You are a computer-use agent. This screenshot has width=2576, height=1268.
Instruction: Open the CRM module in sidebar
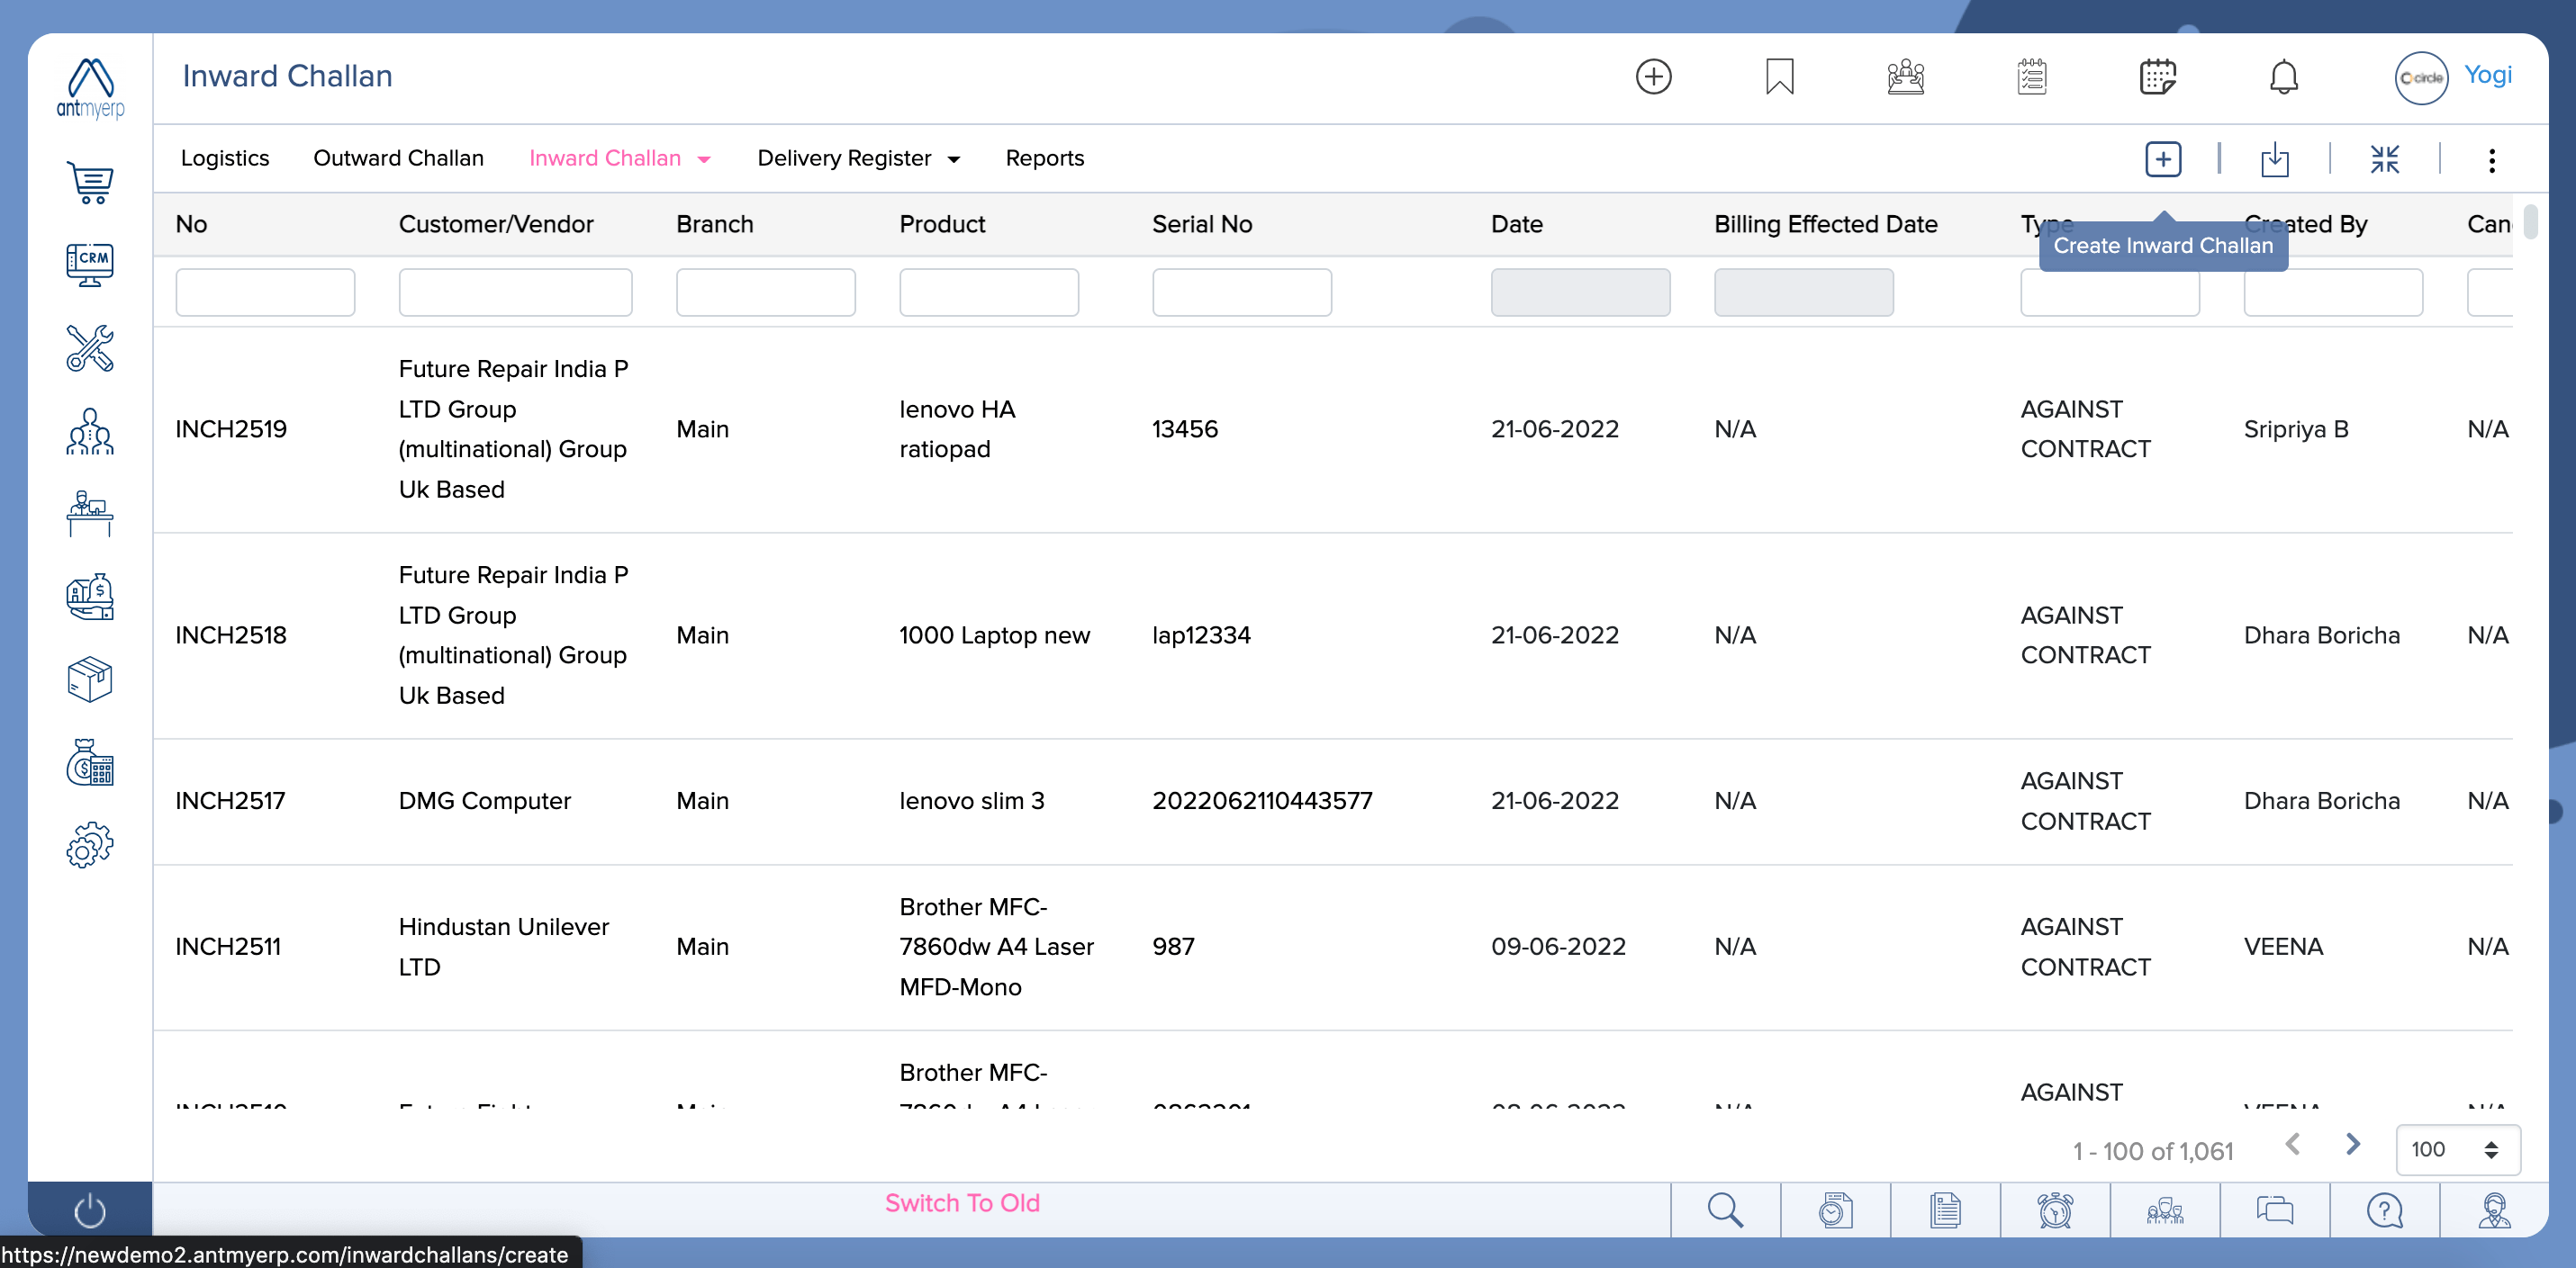90,265
